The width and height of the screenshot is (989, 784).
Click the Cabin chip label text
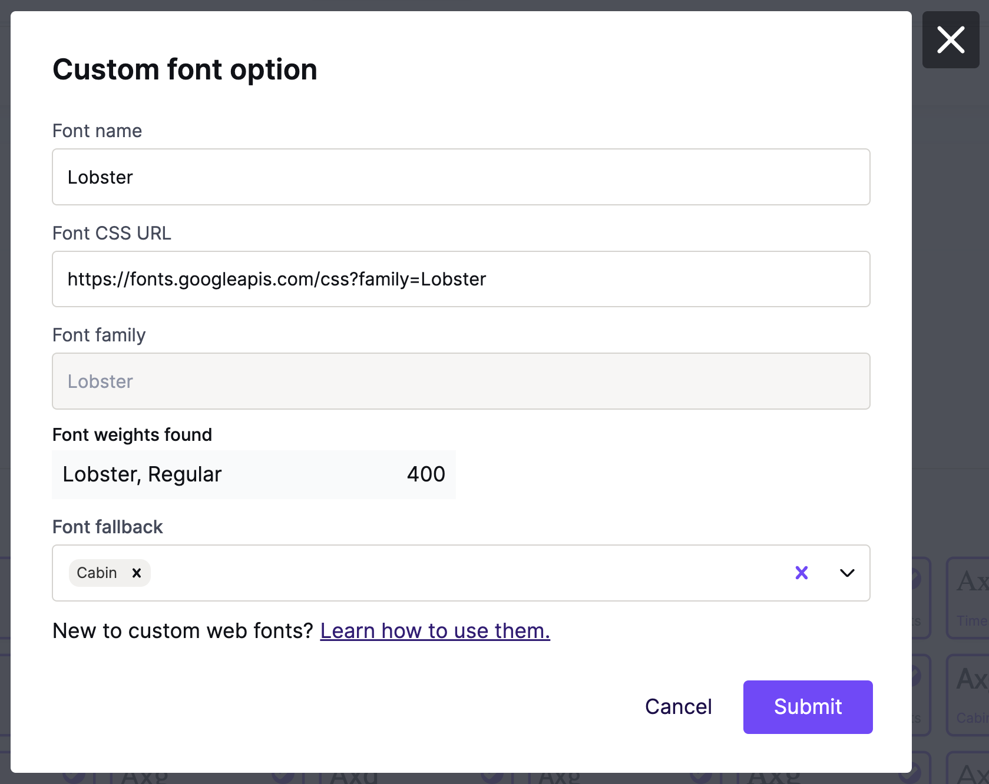point(97,573)
